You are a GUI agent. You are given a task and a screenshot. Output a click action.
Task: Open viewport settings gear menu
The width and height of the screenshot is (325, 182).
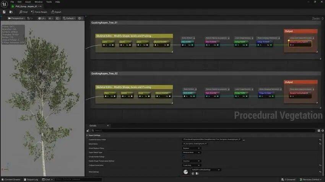tap(80, 18)
